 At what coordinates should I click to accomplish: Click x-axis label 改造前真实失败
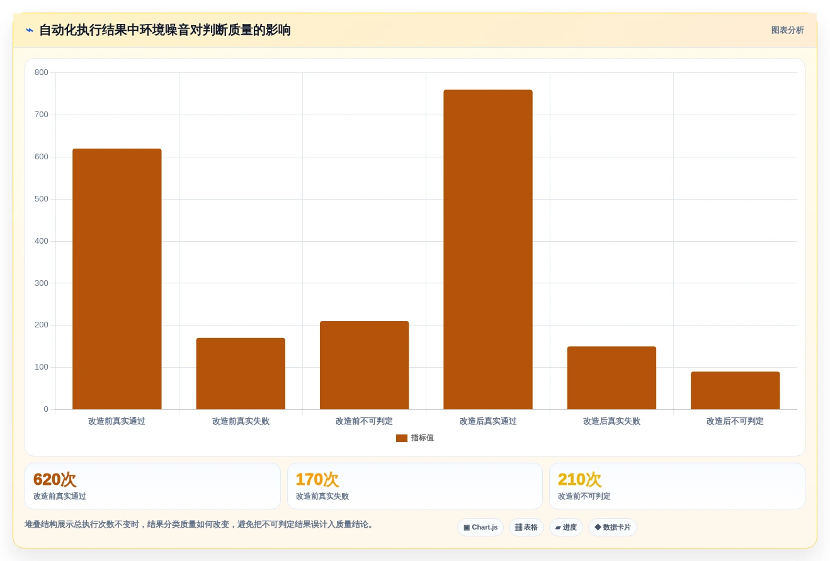pyautogui.click(x=241, y=421)
